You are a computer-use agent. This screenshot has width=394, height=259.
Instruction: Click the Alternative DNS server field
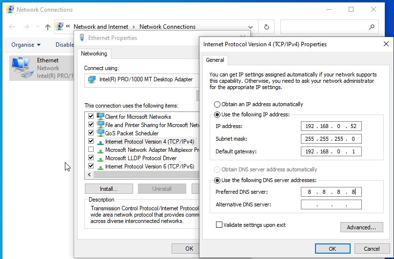(331, 204)
